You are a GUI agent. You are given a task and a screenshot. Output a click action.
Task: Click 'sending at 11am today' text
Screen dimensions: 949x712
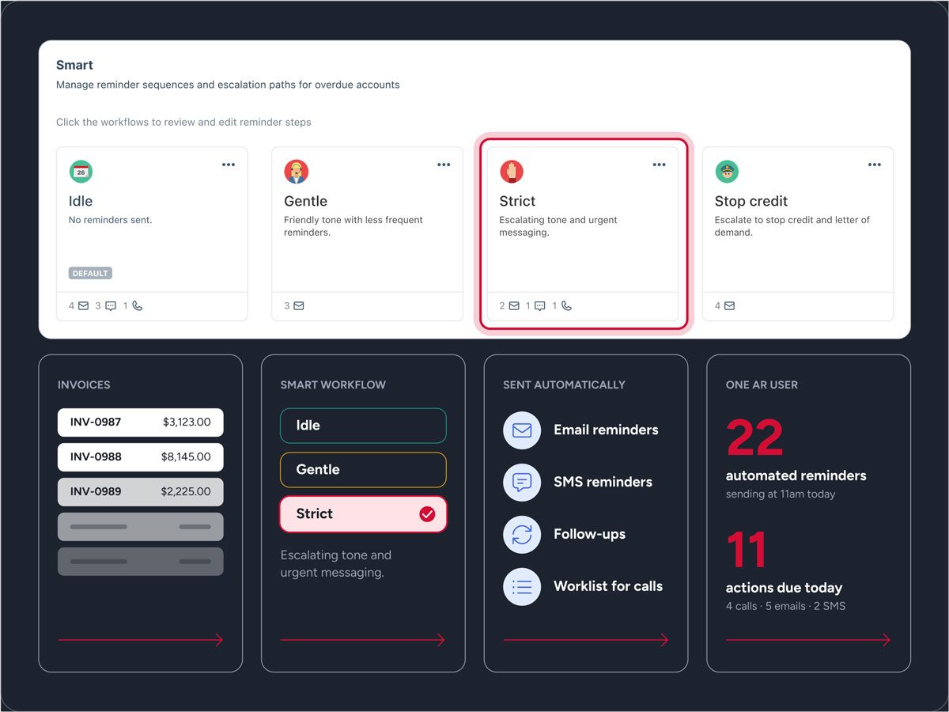pos(781,494)
